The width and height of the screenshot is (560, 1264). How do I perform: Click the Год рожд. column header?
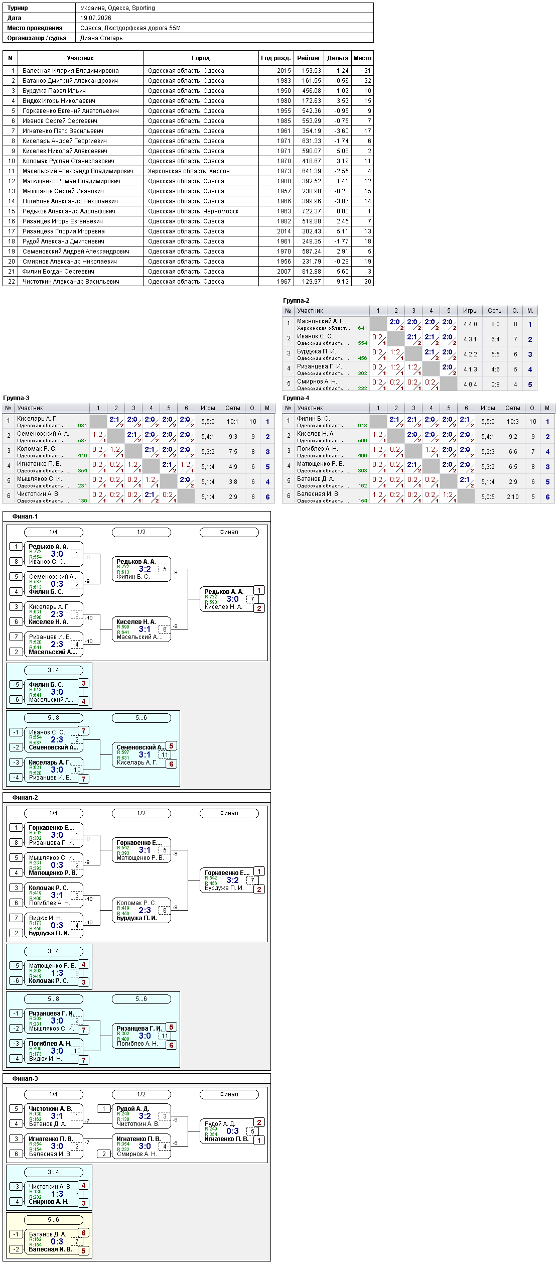tap(275, 58)
